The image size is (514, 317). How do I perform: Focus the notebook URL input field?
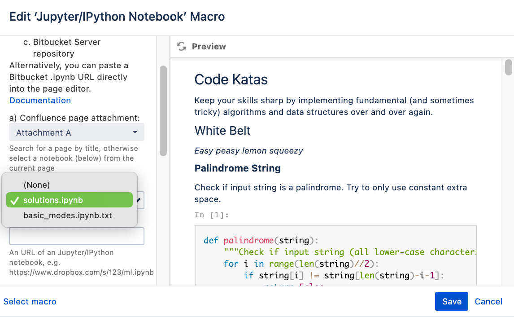tap(77, 236)
